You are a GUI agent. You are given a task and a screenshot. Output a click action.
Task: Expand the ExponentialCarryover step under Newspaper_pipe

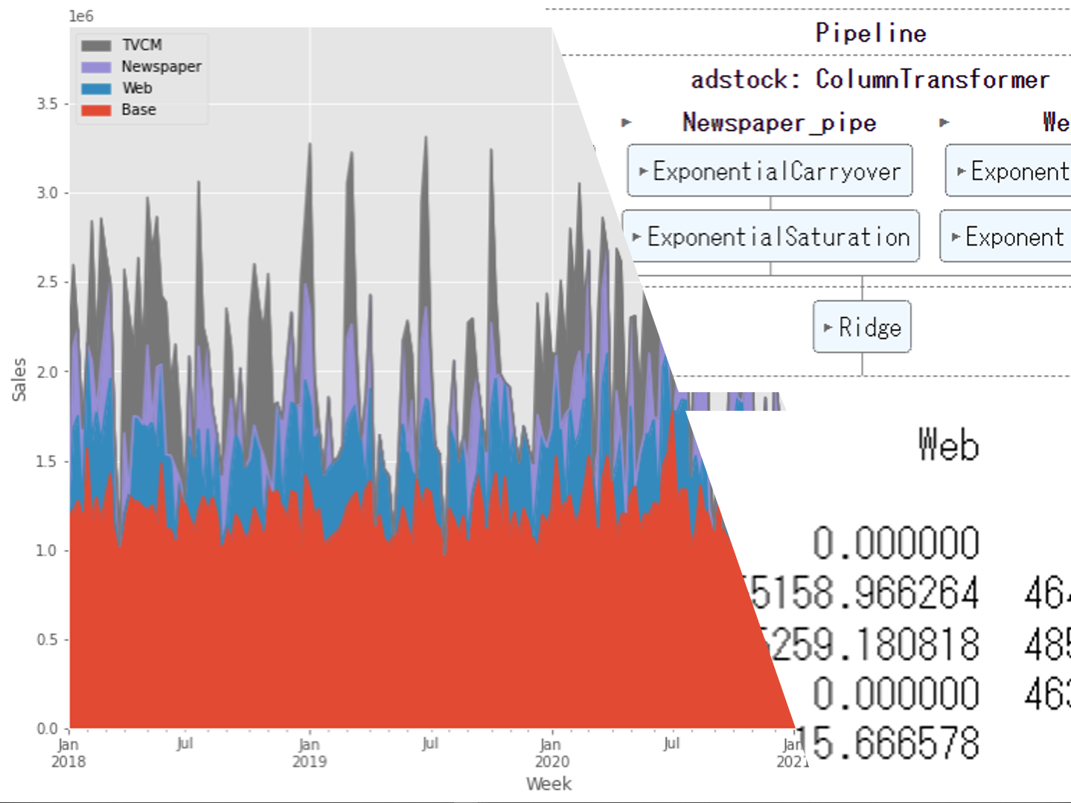770,171
